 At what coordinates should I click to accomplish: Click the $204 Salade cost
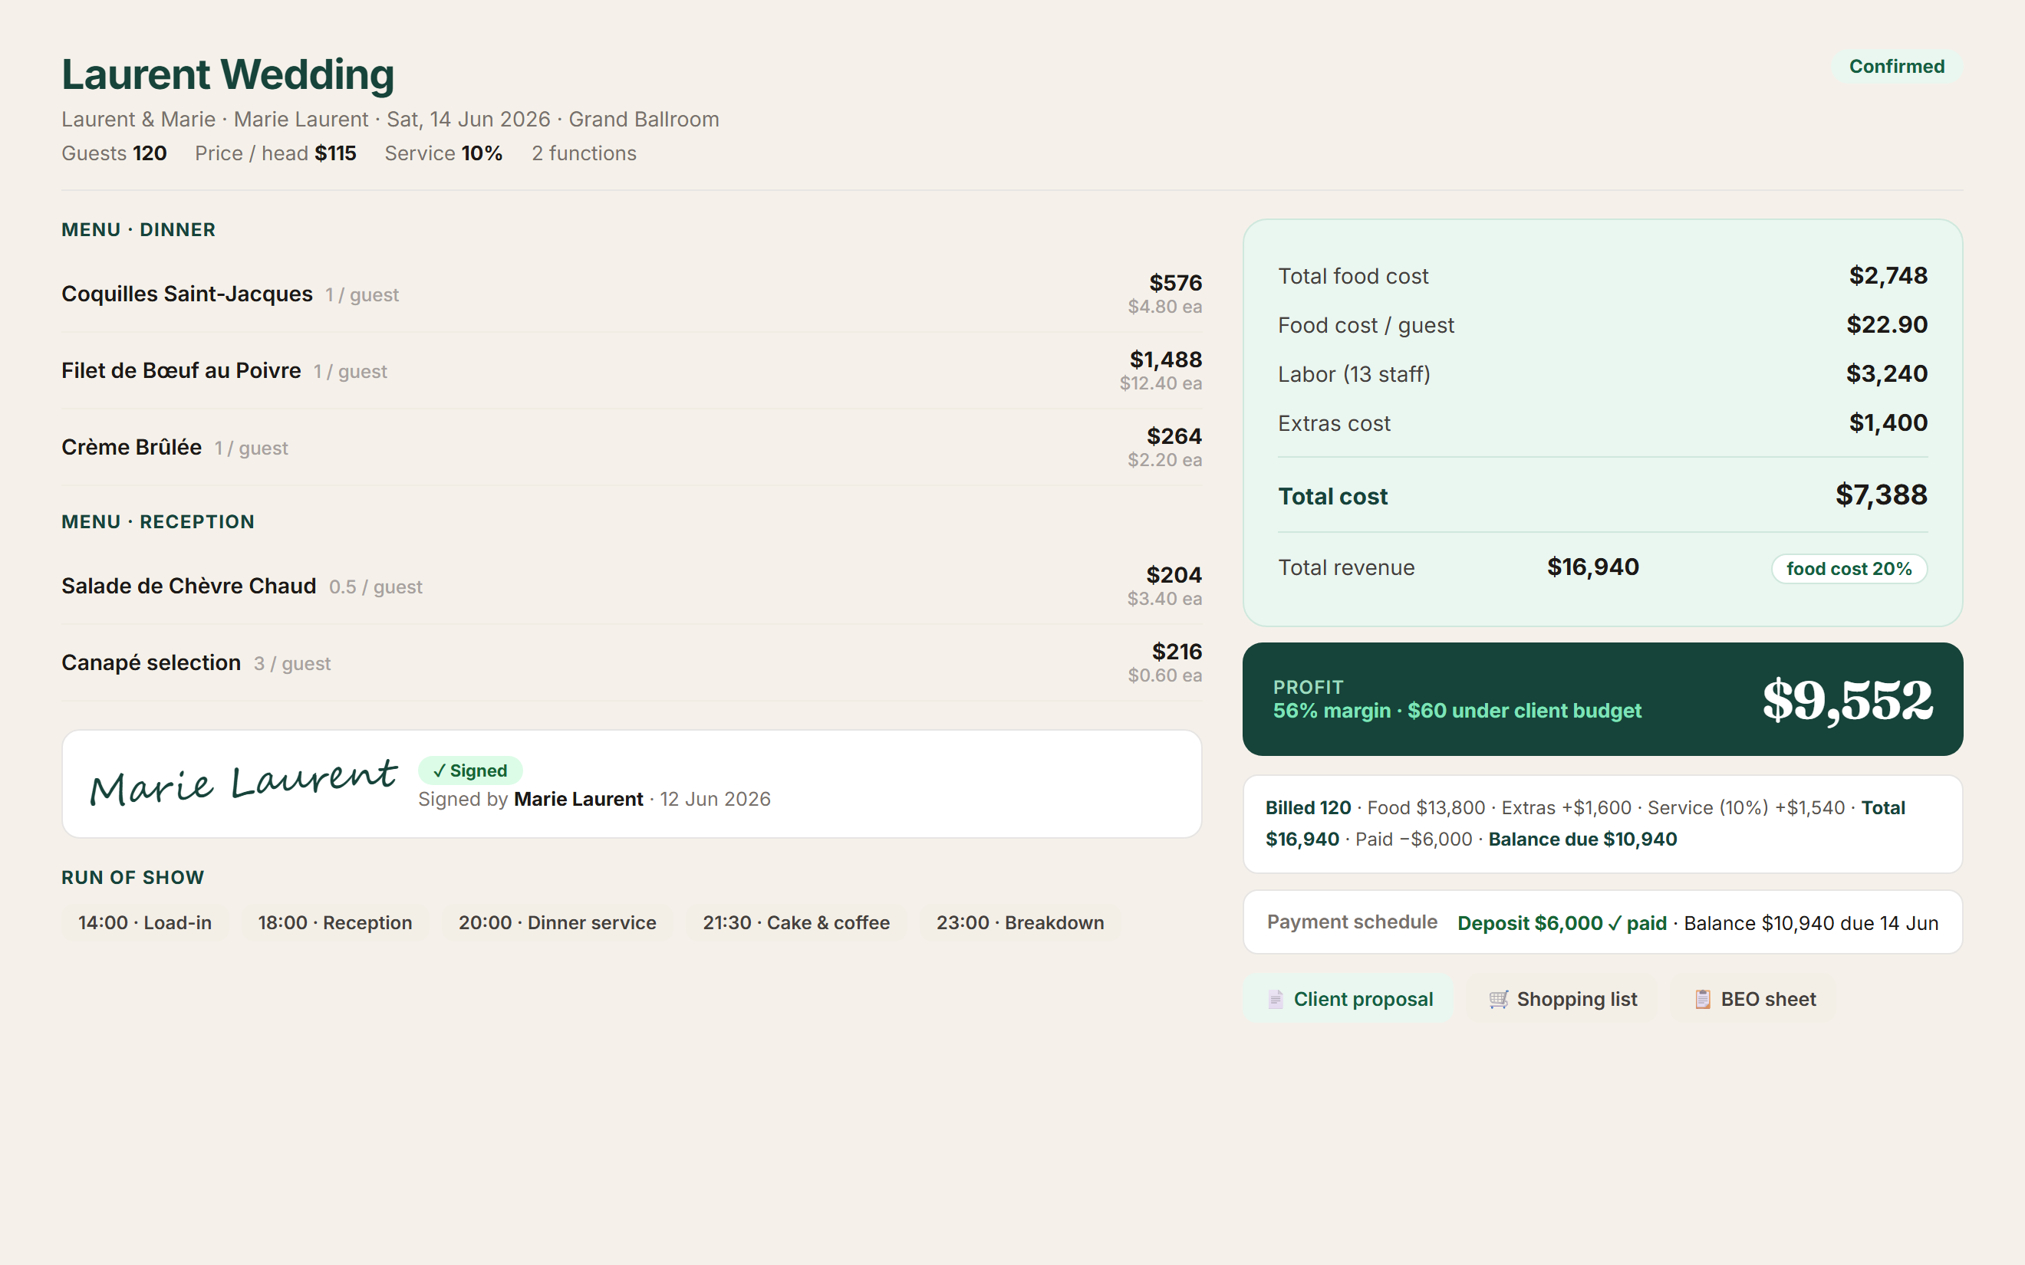[x=1174, y=575]
